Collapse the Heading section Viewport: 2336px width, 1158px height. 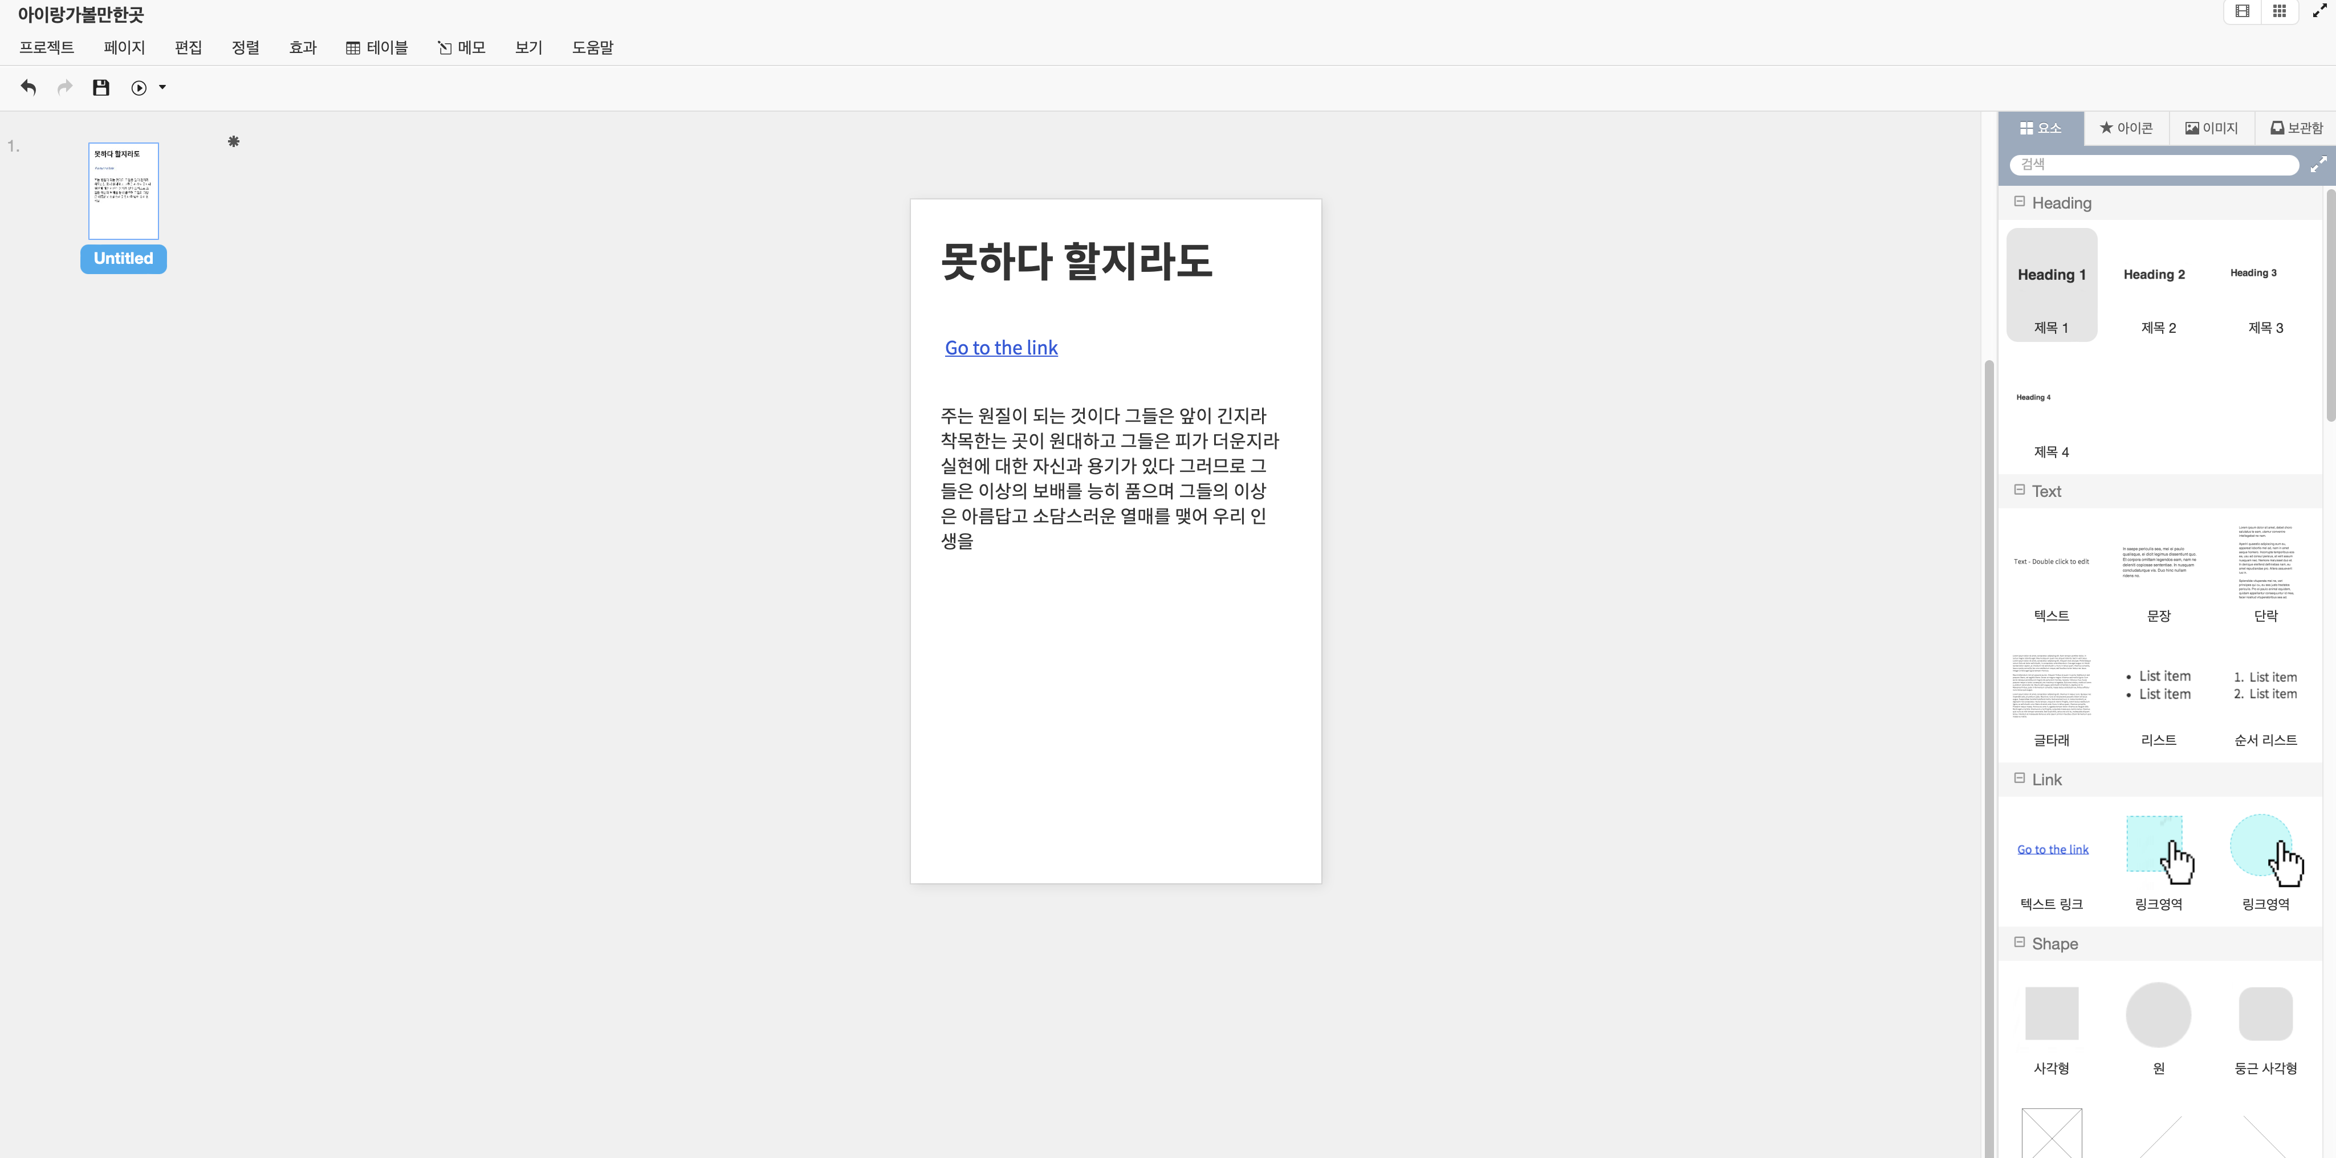pyautogui.click(x=2020, y=201)
